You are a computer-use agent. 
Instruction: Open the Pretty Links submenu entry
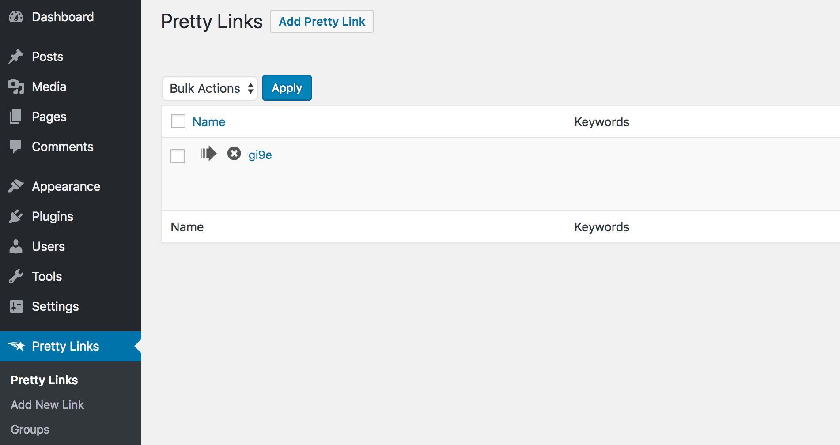[44, 380]
